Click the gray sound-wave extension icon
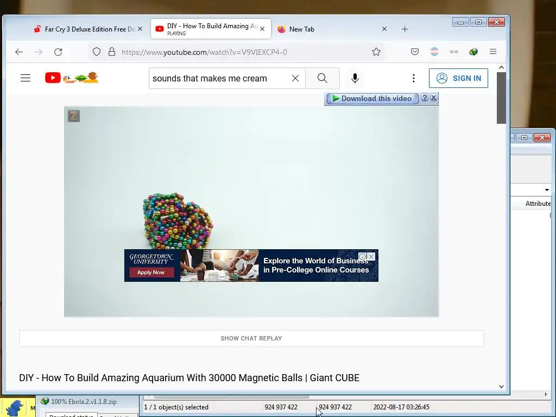The width and height of the screenshot is (556, 417). (x=454, y=52)
